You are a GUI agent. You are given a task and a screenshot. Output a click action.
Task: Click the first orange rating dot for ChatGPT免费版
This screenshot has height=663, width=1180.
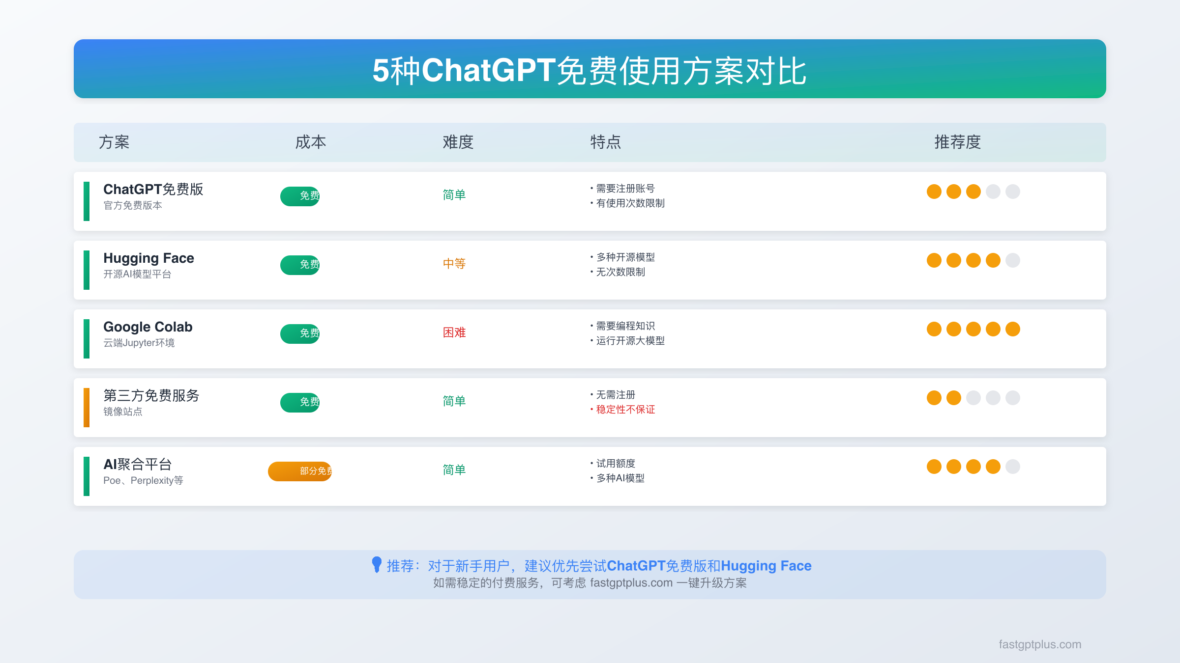coord(933,191)
